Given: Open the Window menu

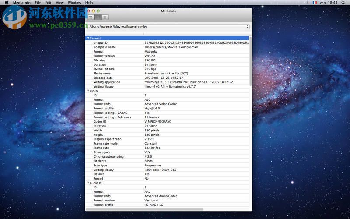Looking at the screenshot, I should click(x=74, y=3).
